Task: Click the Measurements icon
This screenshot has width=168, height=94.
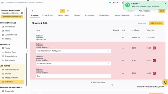Action: pyautogui.click(x=3, y=78)
